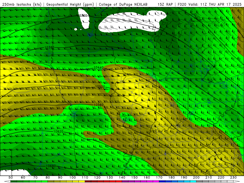The width and height of the screenshot is (244, 183).
Task: Click the '15Z RAP' model run label
Action: coord(165,4)
